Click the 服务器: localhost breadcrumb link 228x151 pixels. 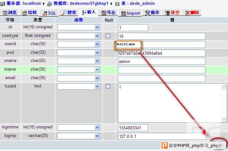[24, 4]
